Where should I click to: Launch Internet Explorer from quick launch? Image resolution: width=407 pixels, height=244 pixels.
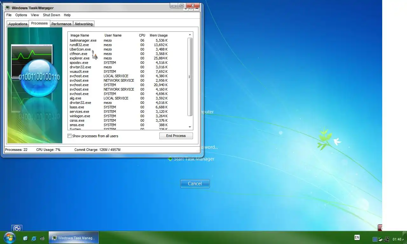click(x=34, y=238)
